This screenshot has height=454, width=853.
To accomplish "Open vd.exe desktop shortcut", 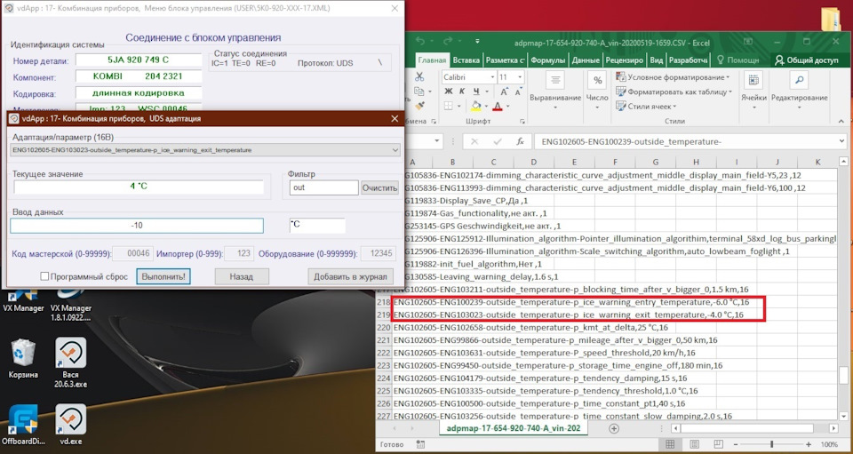I will [71, 424].
